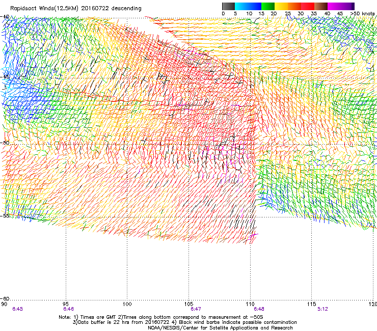The width and height of the screenshot is (377, 331).
Task: Click the 6:46 swath time label
Action: click(69, 309)
